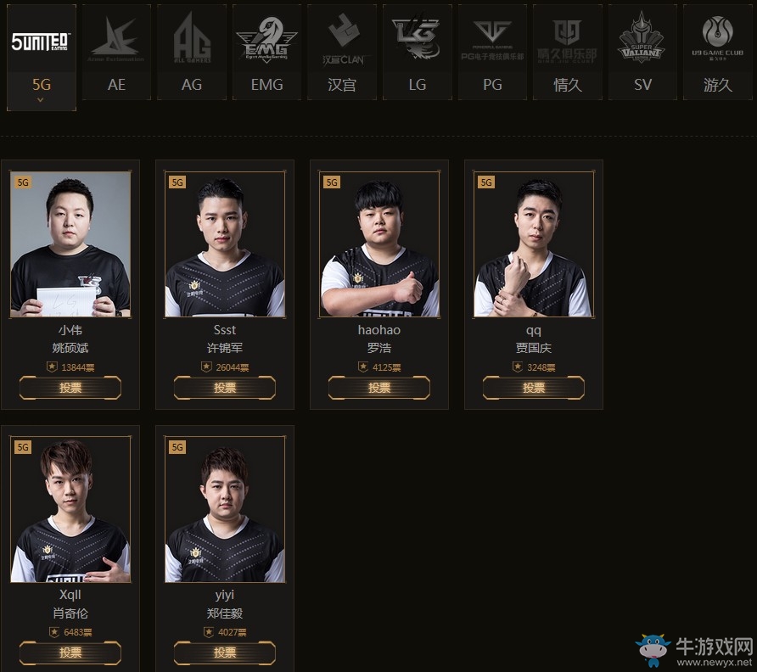This screenshot has height=672, width=757.
Task: Open the Ssst player photo
Action: (225, 244)
